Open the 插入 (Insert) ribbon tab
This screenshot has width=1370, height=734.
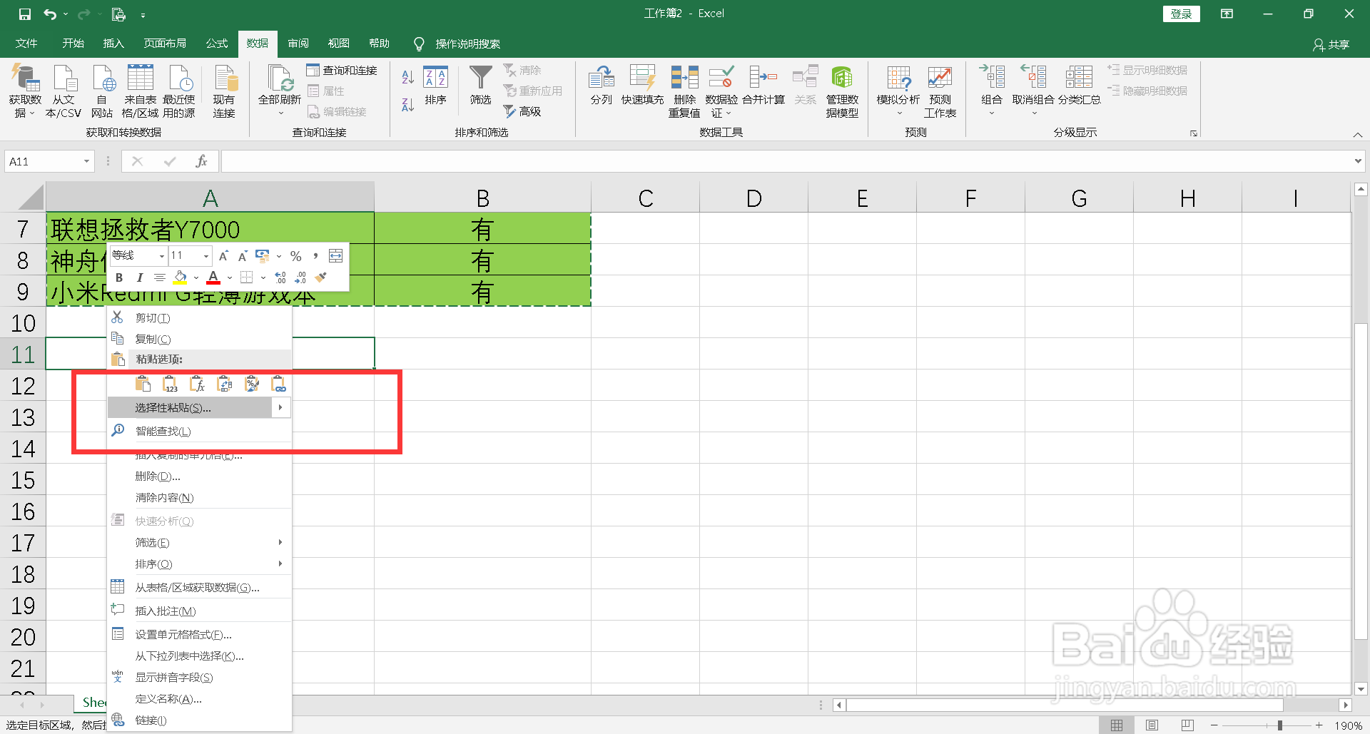tap(113, 44)
